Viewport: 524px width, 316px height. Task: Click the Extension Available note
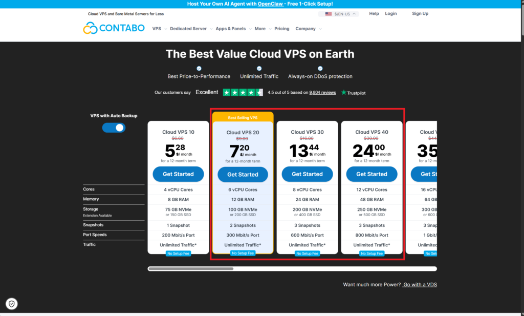coord(97,216)
